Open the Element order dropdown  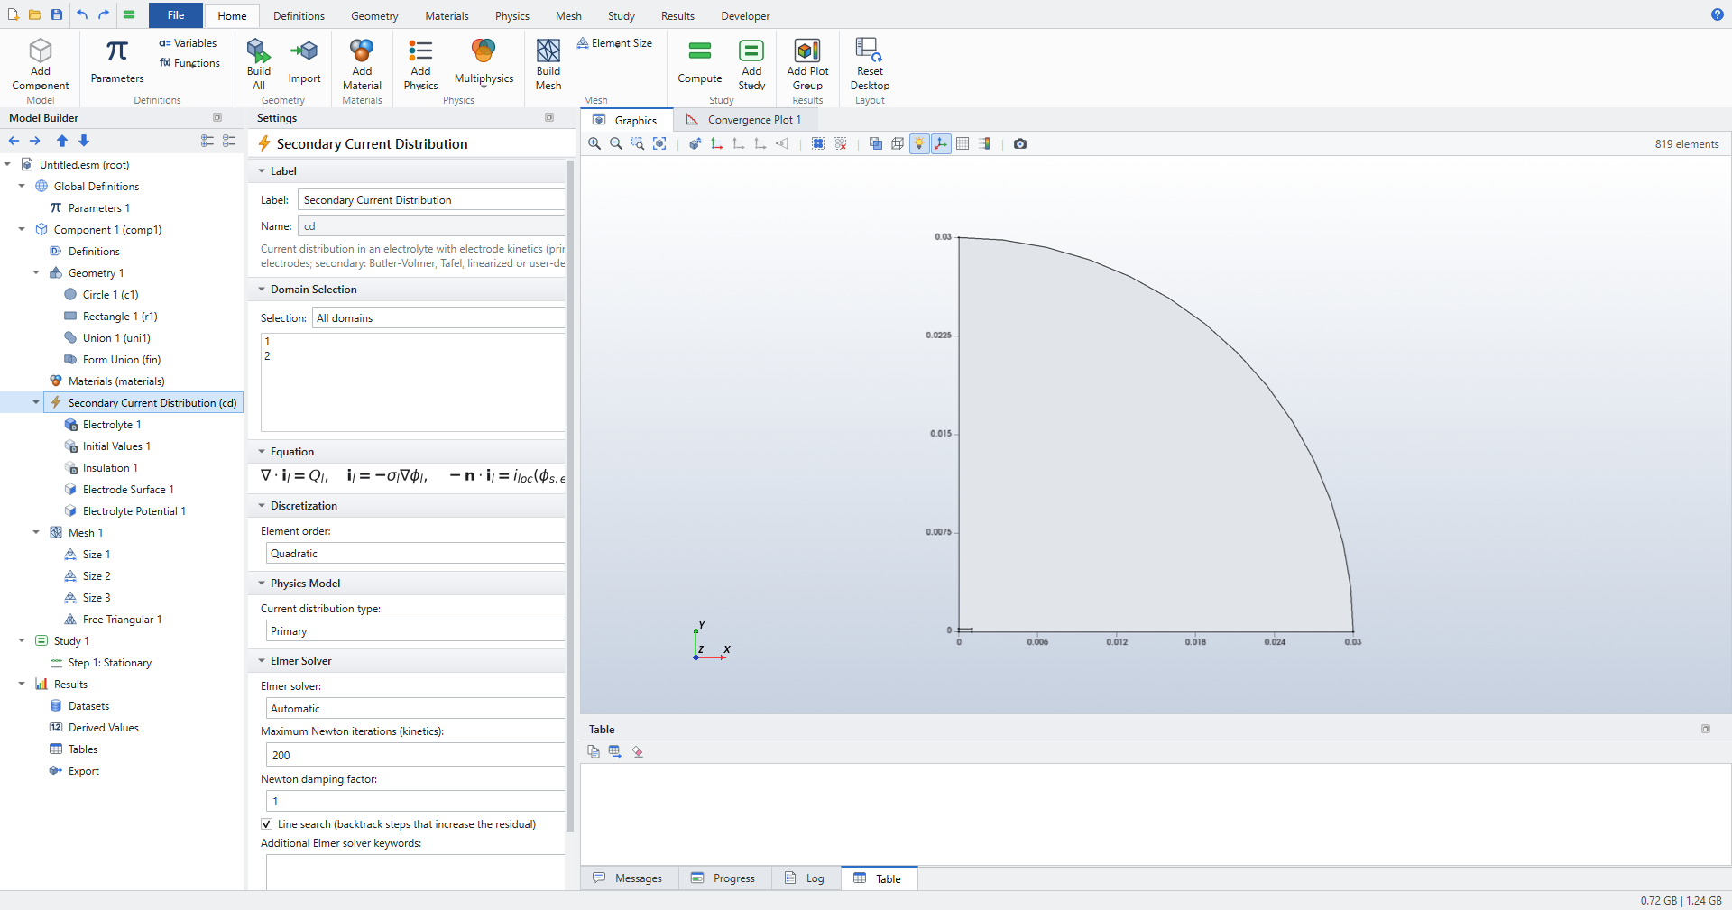point(415,554)
